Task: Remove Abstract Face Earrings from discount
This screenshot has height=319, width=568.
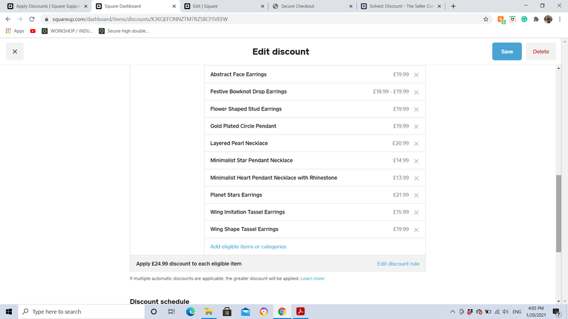Action: click(x=416, y=75)
